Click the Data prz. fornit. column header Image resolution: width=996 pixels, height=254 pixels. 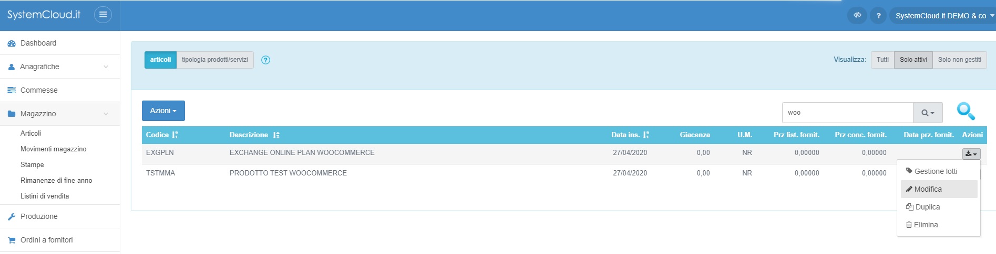point(929,135)
